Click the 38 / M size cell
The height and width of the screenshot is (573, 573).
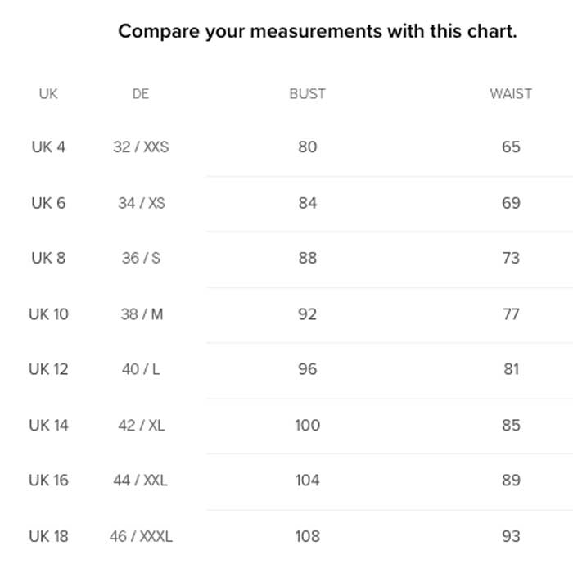pos(141,314)
